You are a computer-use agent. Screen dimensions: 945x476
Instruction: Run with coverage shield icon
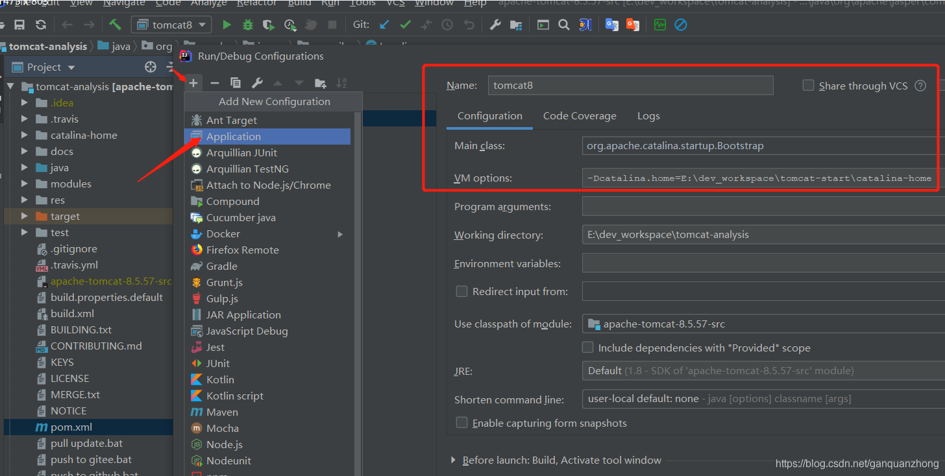click(268, 25)
